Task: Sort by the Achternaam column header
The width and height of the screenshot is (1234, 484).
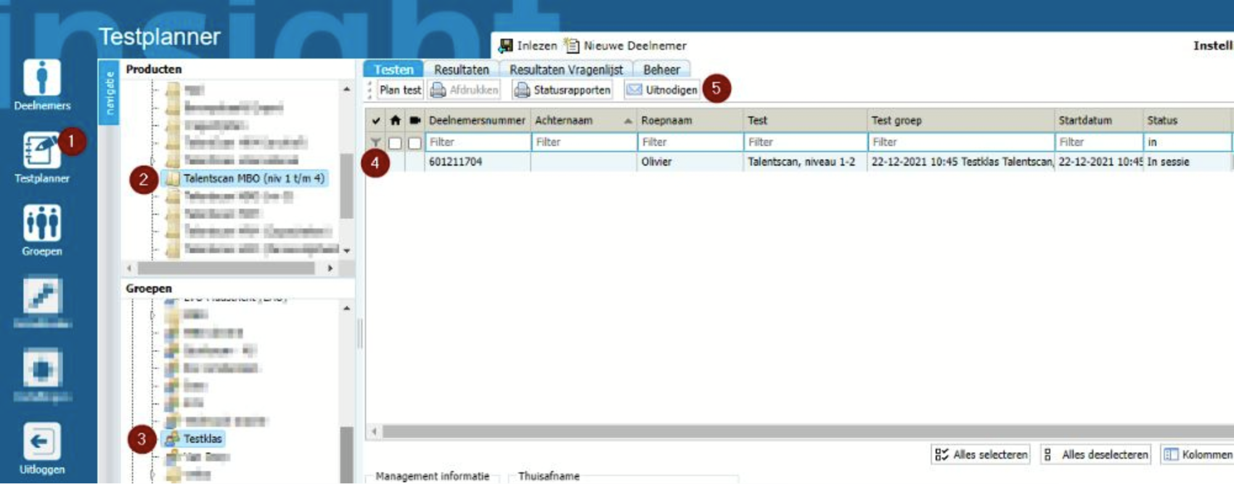Action: 582,121
